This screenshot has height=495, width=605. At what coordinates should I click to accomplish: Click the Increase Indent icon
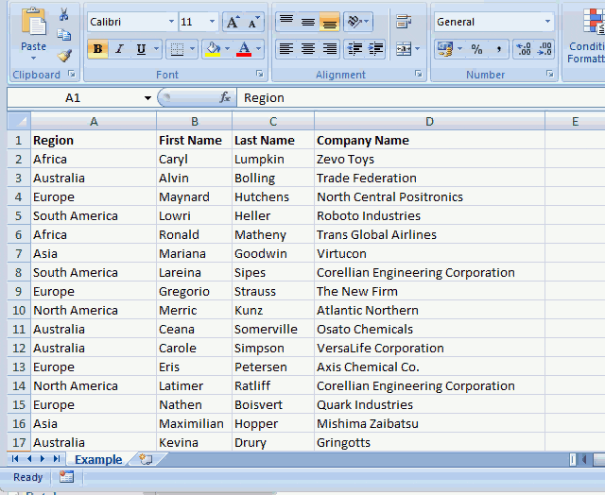(375, 49)
